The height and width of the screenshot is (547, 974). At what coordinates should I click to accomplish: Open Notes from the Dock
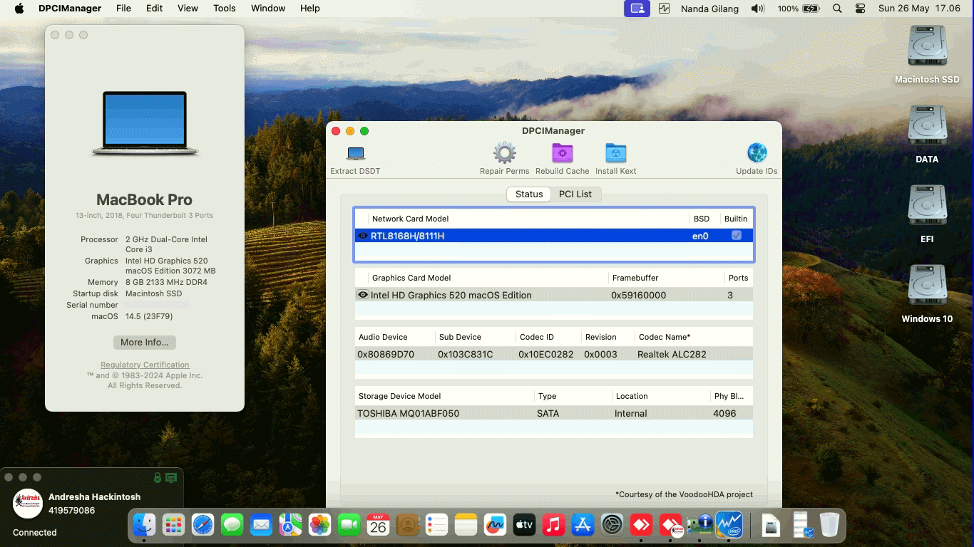[x=466, y=526]
